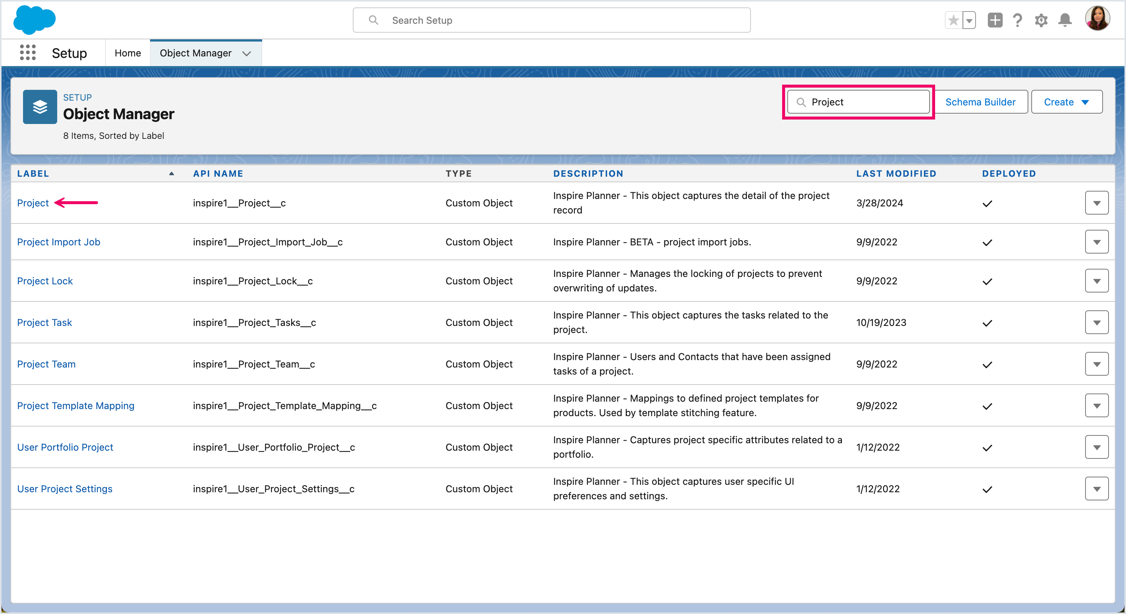This screenshot has height=614, width=1126.
Task: Open the App Launcher grid icon
Action: pos(27,52)
